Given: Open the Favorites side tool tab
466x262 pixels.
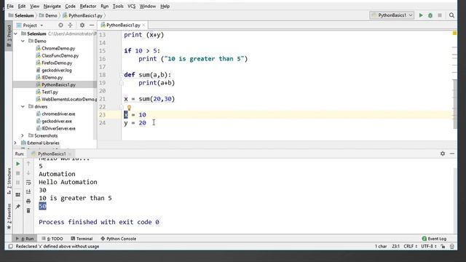Looking at the screenshot, I should pyautogui.click(x=9, y=216).
